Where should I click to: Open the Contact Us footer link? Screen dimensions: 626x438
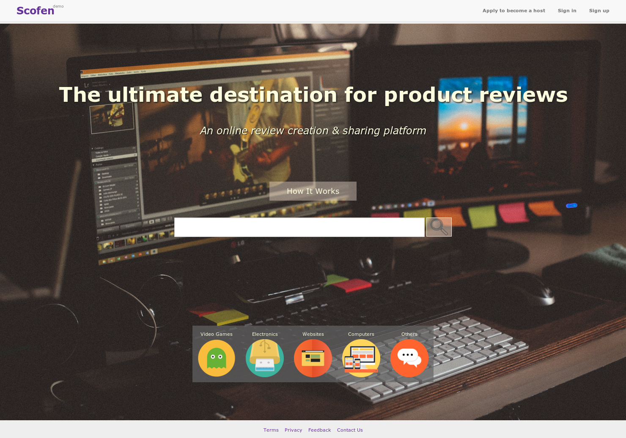(x=350, y=430)
